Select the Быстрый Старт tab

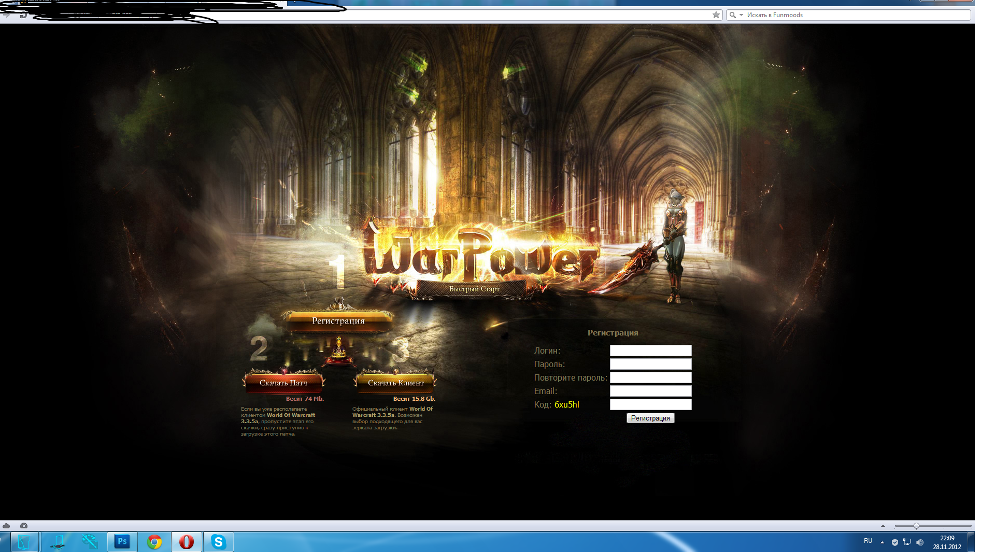pyautogui.click(x=474, y=289)
